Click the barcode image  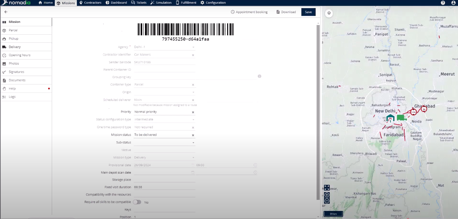[185, 29]
